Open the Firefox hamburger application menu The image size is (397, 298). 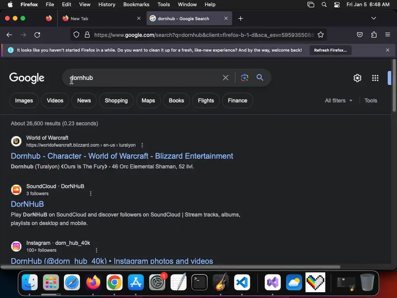click(387, 35)
